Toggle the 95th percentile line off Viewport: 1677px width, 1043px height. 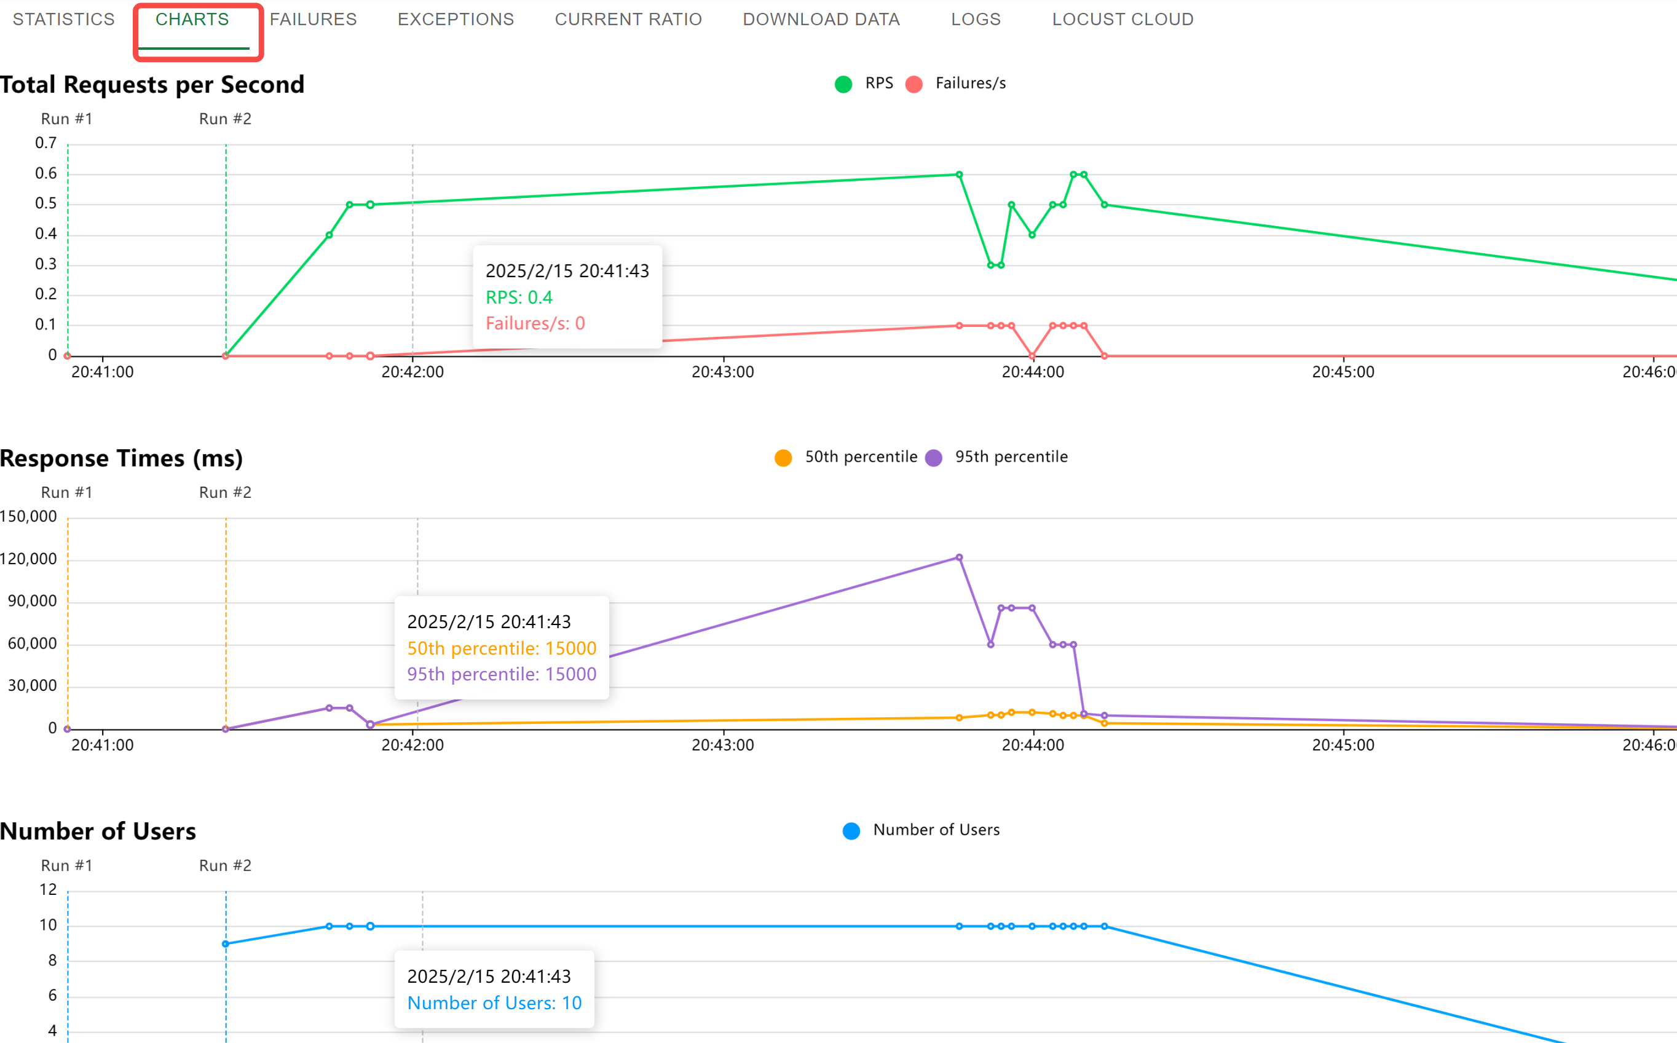(x=1011, y=456)
